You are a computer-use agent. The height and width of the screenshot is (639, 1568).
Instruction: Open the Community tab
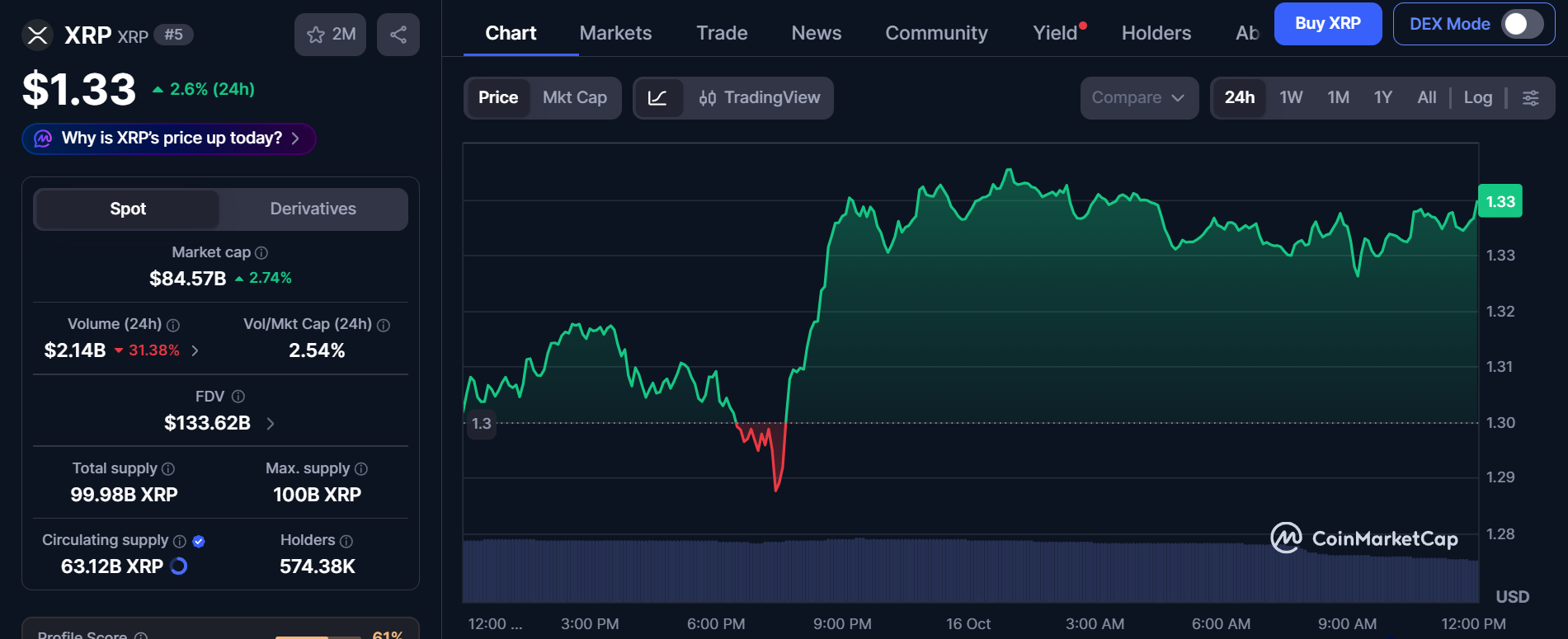936,33
